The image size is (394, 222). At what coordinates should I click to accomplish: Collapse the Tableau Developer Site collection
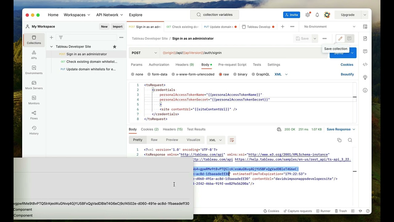click(51, 47)
